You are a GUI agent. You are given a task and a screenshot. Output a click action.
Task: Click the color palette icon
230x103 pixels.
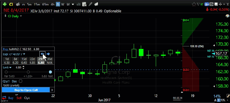tap(227, 16)
